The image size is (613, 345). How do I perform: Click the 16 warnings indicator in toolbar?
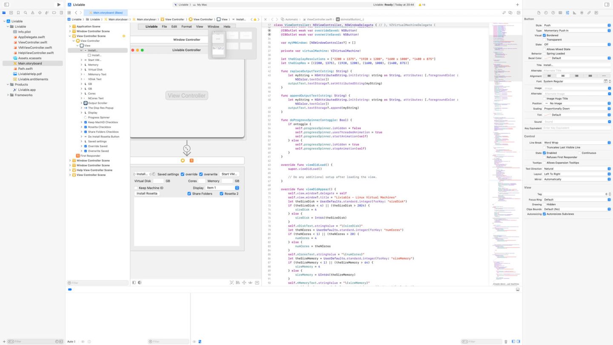pos(422,5)
